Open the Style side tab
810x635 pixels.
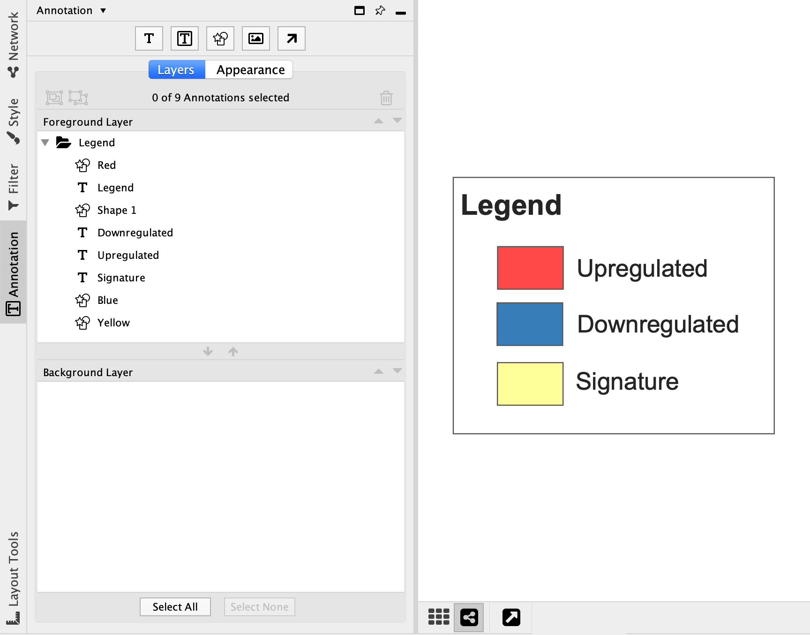tap(14, 120)
